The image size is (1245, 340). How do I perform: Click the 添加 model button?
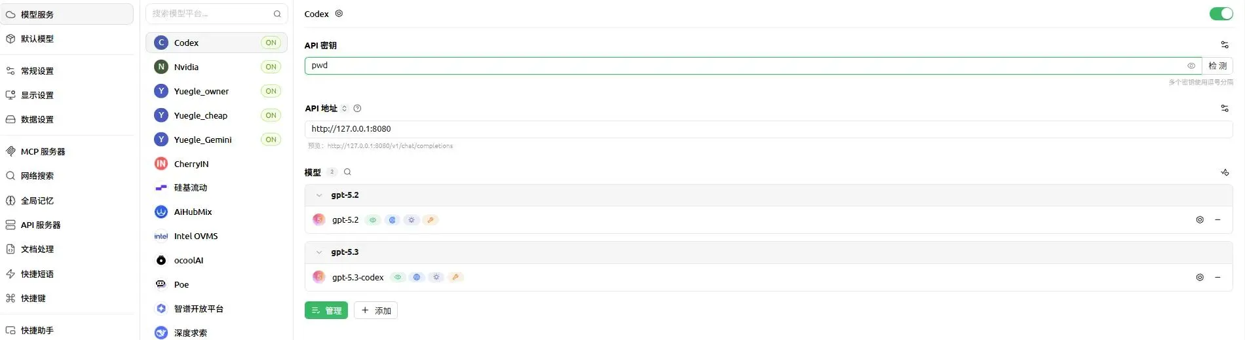coord(376,311)
